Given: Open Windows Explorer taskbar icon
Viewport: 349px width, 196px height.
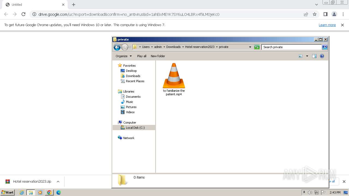Looking at the screenshot, I should pyautogui.click(x=31, y=192).
